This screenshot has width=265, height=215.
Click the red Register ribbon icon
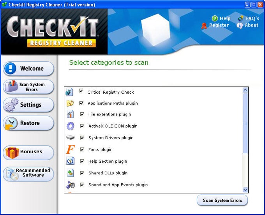tap(204, 26)
